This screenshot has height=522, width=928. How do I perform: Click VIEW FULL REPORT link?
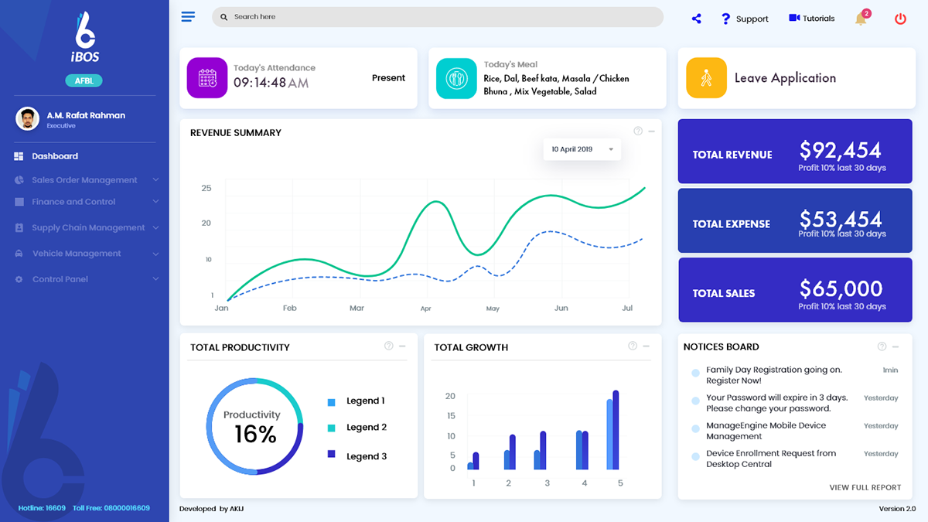coord(865,487)
